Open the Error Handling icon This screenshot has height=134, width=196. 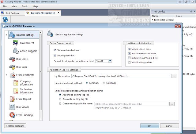(x=12, y=115)
